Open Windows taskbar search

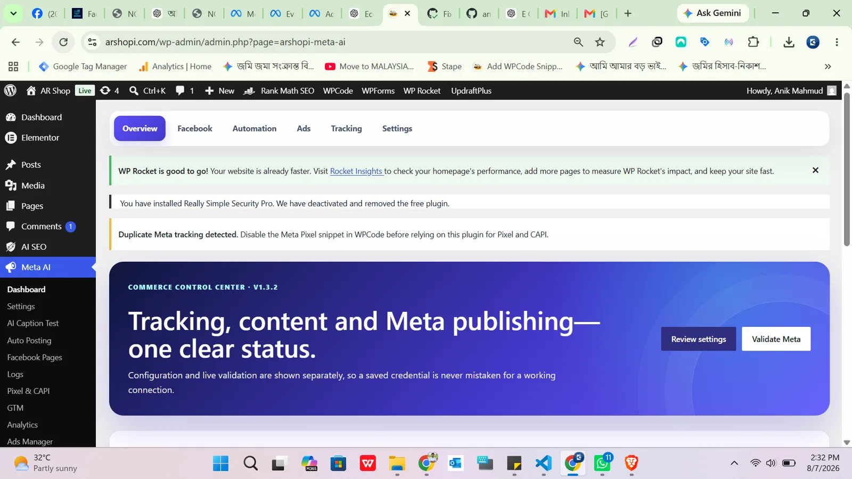(250, 463)
